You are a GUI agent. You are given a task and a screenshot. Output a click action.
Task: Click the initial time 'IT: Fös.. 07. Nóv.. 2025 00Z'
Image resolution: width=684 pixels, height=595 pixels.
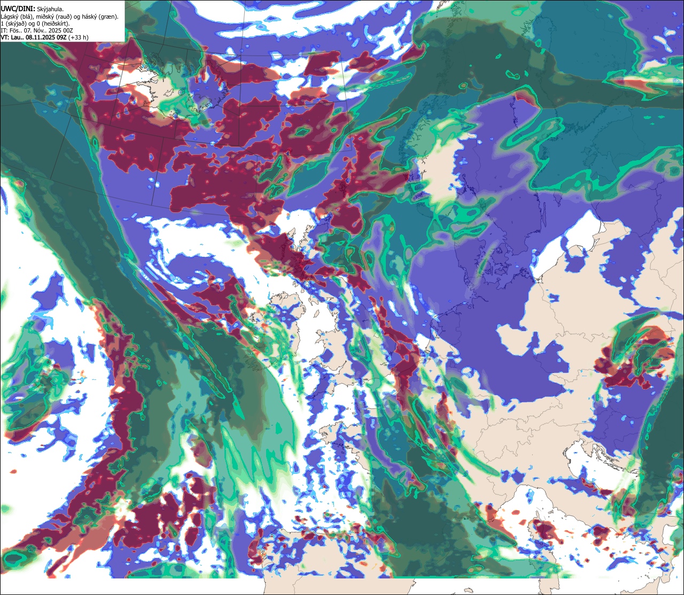(x=37, y=30)
